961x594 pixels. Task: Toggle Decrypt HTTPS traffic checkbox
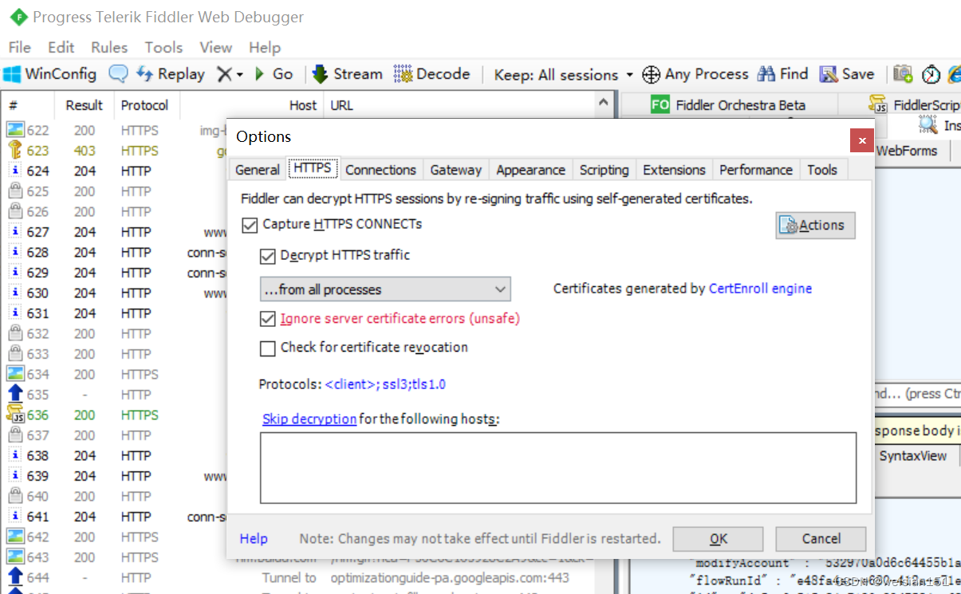[x=267, y=256]
